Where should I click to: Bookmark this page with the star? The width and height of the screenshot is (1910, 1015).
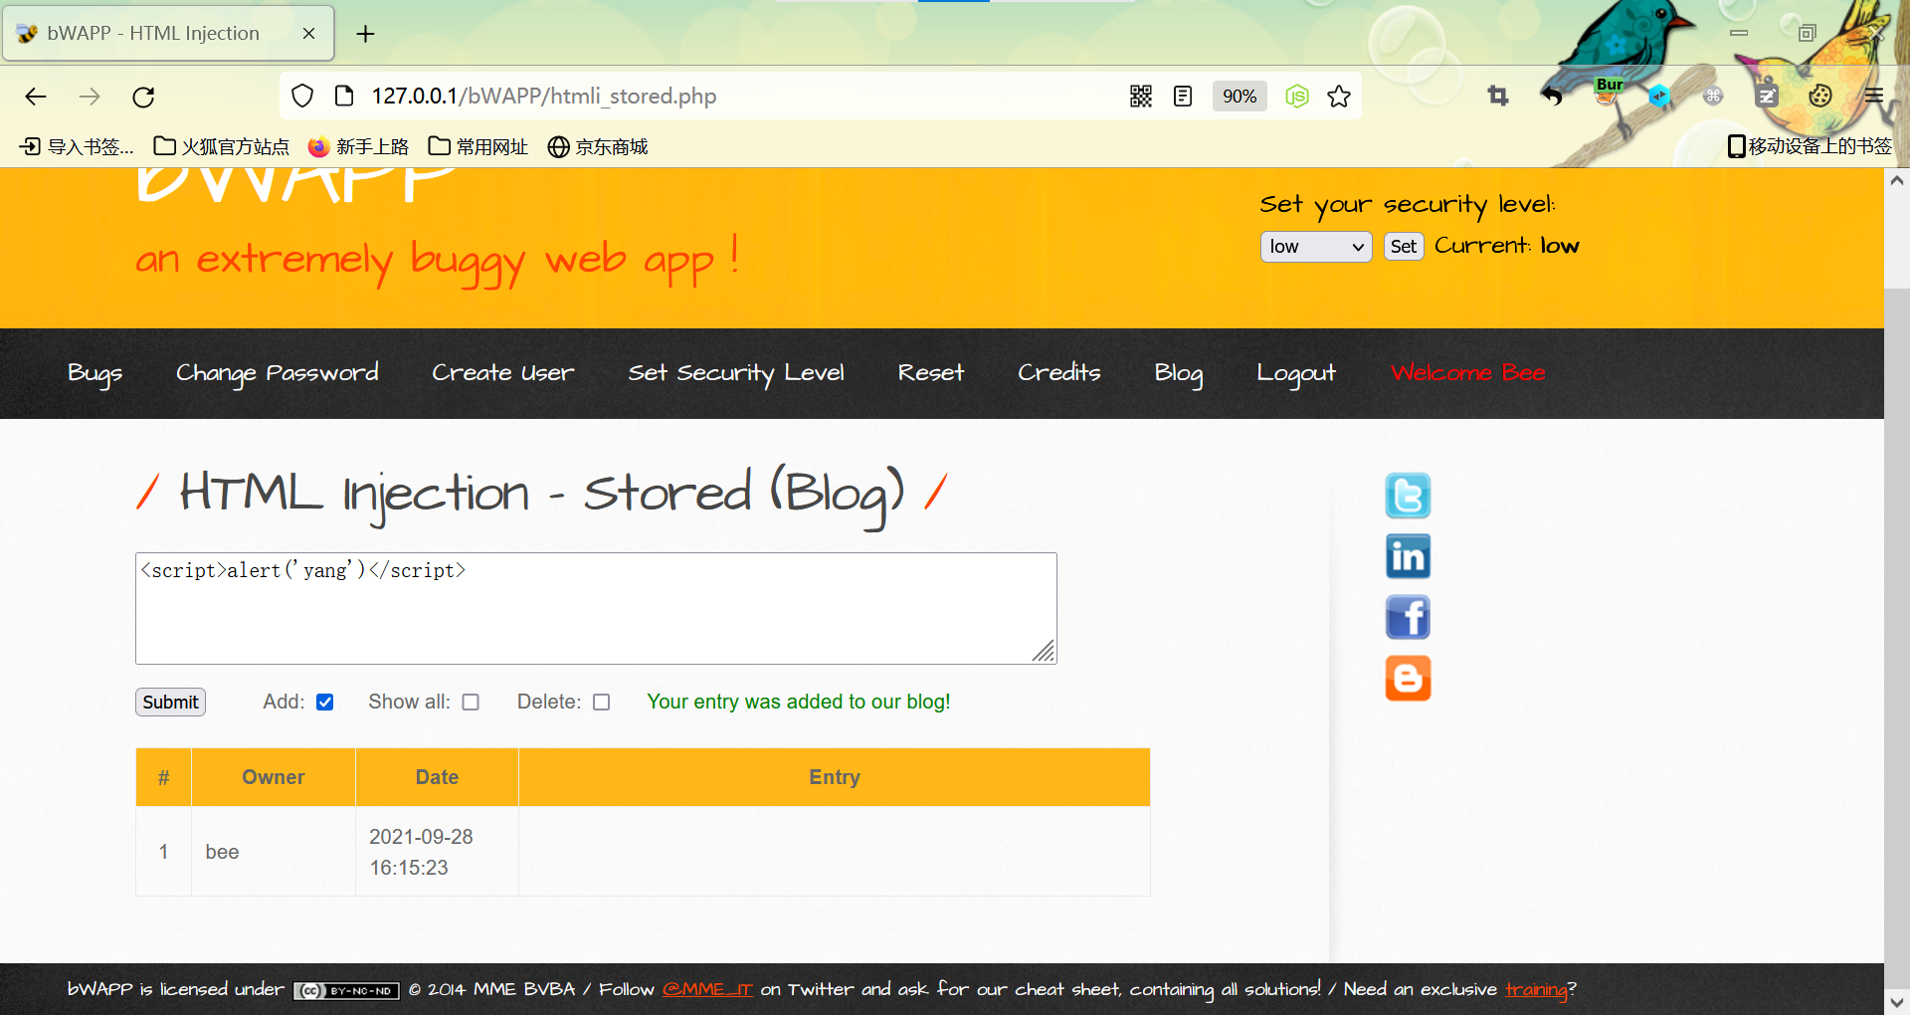click(x=1339, y=97)
